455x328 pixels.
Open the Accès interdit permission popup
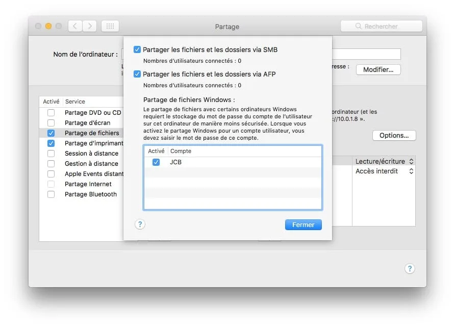(384, 171)
